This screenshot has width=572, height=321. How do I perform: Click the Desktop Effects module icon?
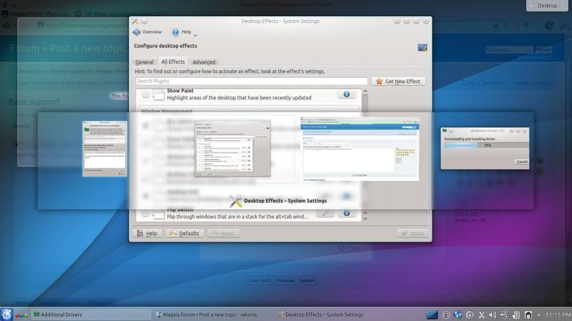point(422,47)
